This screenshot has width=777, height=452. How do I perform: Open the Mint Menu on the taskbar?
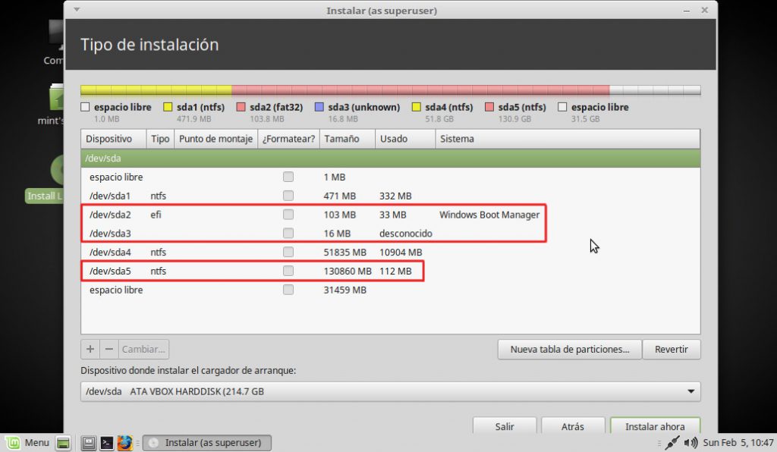click(29, 443)
